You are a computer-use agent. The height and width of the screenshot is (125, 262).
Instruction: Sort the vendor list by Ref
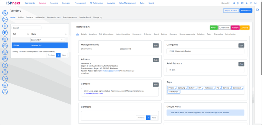point(28,34)
